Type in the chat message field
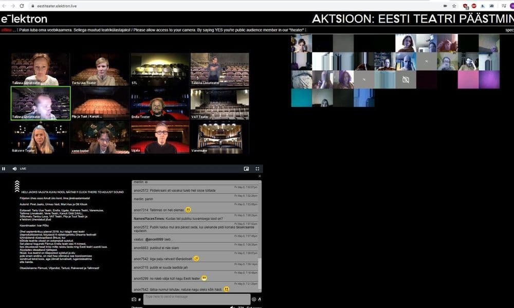The height and width of the screenshot is (308, 514). (x=196, y=299)
